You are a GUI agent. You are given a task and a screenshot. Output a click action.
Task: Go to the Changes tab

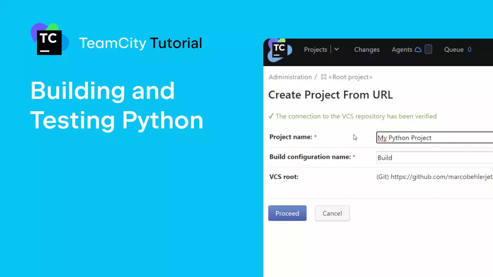pos(366,50)
